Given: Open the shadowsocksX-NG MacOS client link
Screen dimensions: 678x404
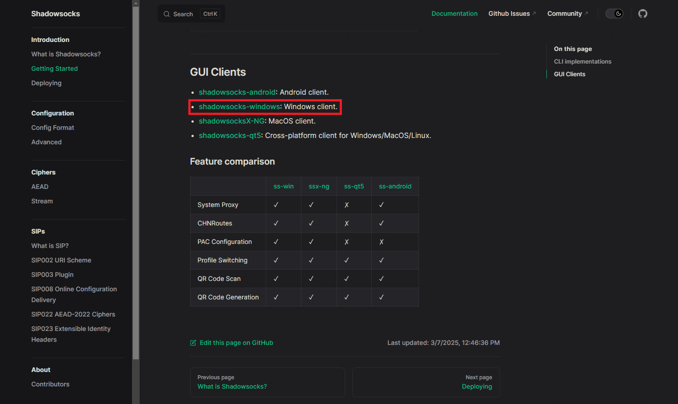Looking at the screenshot, I should pyautogui.click(x=231, y=121).
